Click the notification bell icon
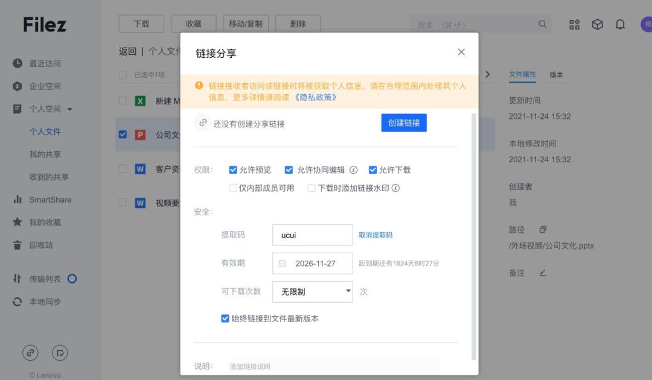The image size is (652, 380). pyautogui.click(x=619, y=24)
